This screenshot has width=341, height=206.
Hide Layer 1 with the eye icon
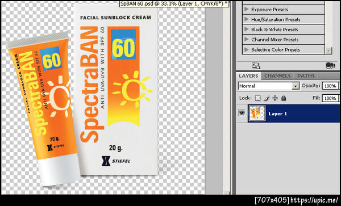pos(242,113)
